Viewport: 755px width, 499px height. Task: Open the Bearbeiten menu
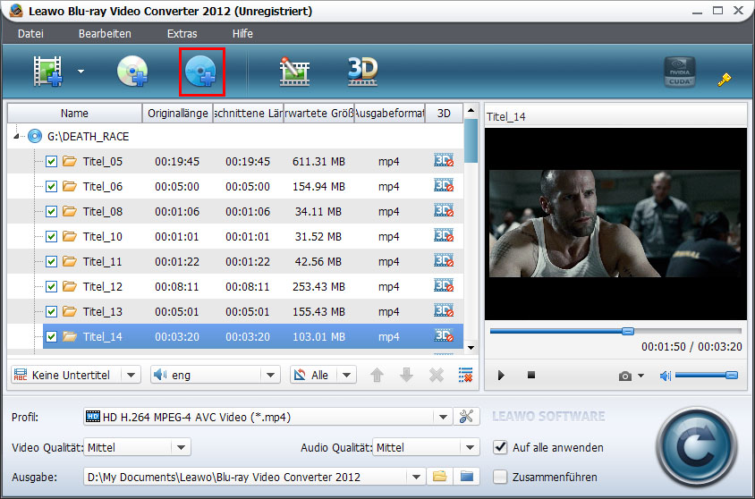(x=105, y=34)
